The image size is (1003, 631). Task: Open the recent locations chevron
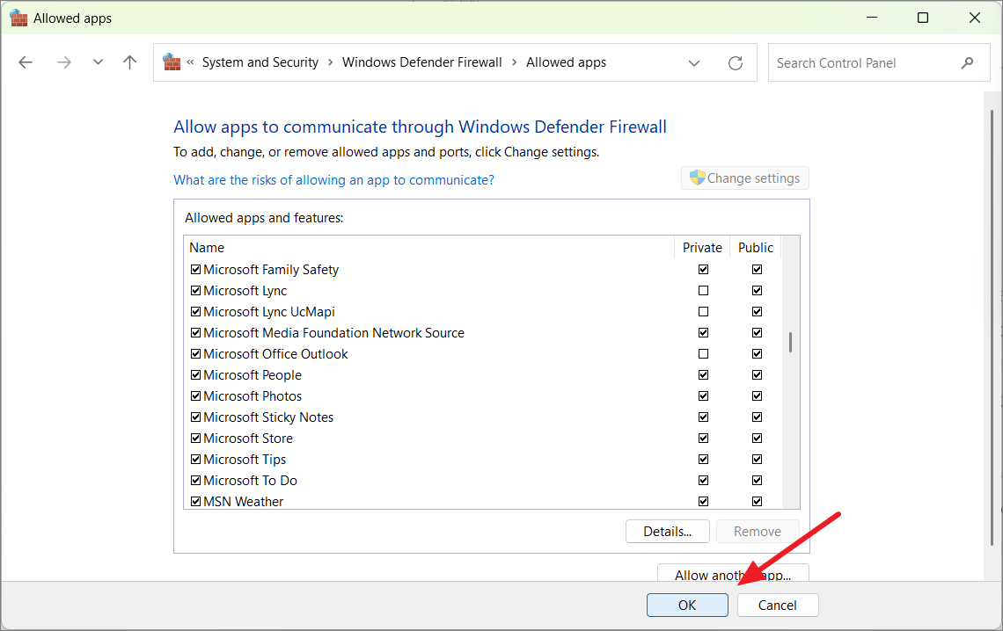pyautogui.click(x=98, y=62)
